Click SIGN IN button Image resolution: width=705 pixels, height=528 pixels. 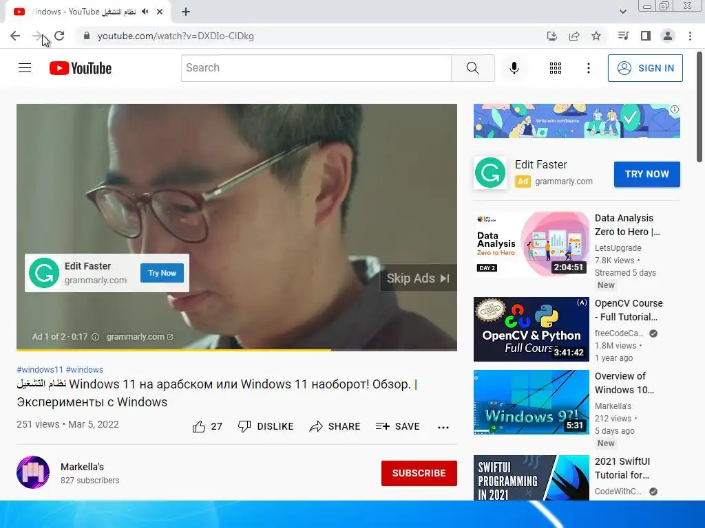[x=645, y=68]
